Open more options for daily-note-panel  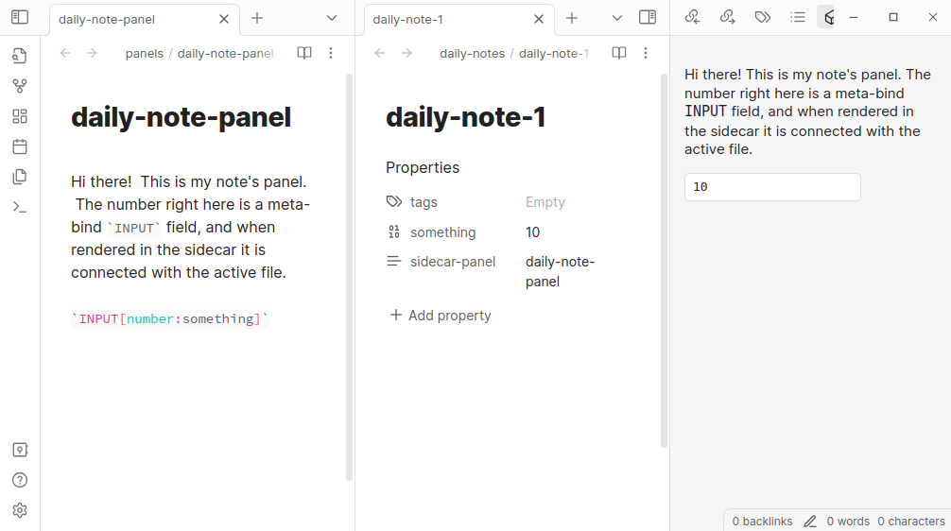(x=331, y=53)
